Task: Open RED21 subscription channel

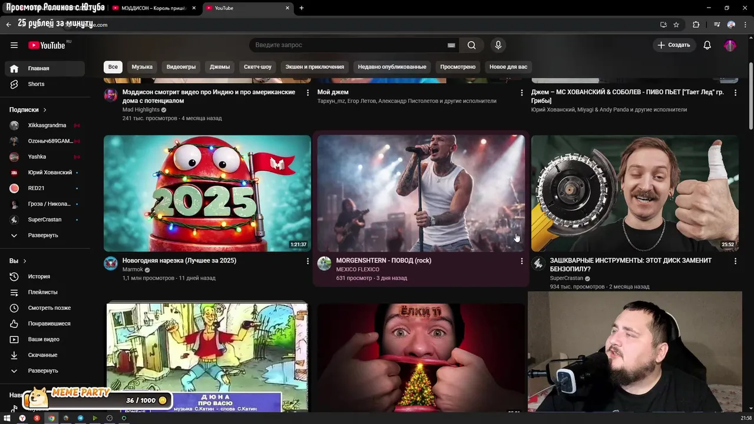Action: pos(45,188)
